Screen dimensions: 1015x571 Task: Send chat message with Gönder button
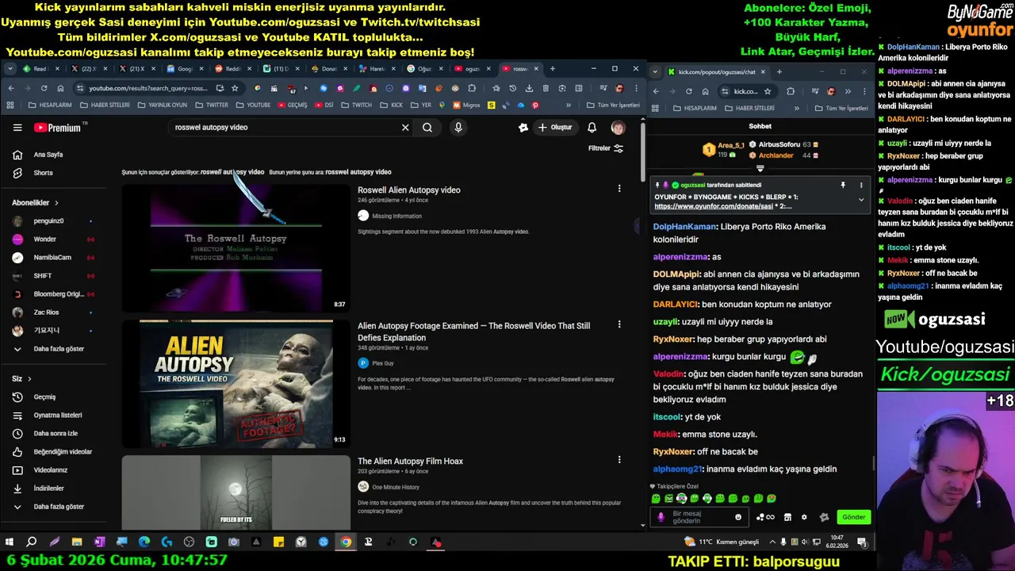pos(853,517)
